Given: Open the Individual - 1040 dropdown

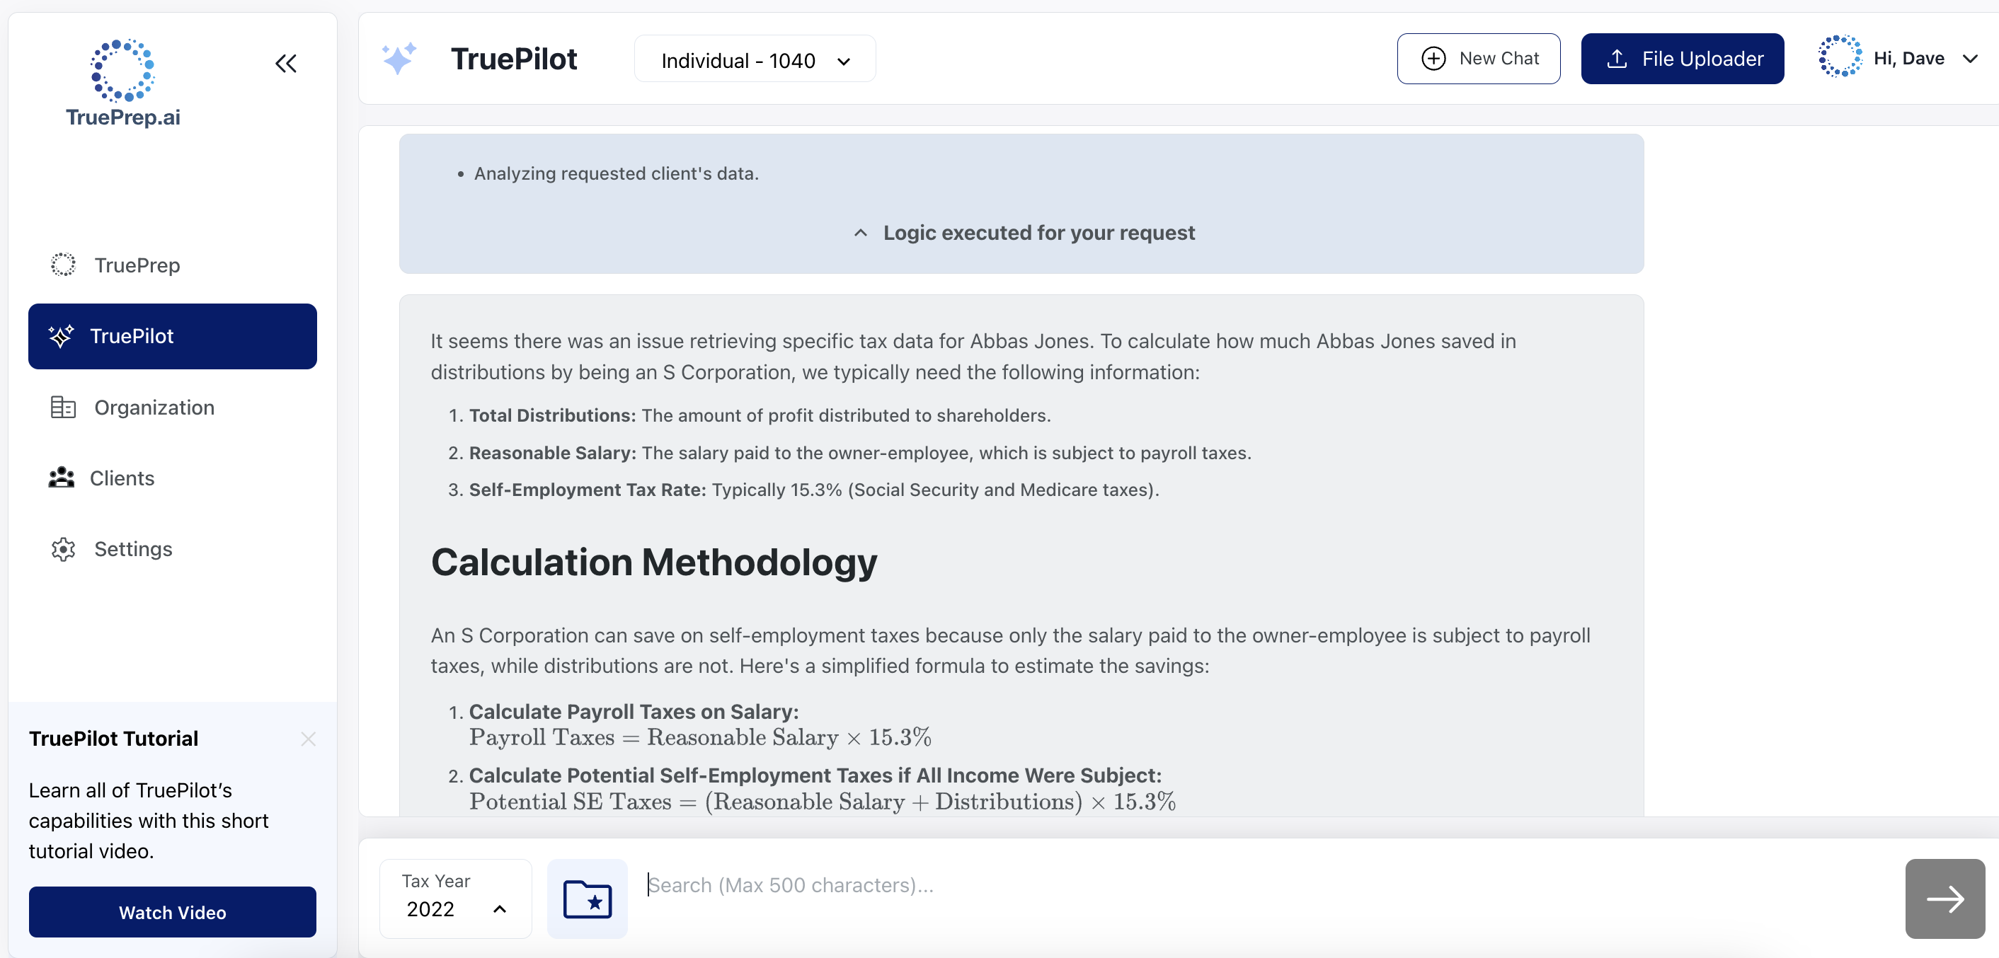Looking at the screenshot, I should [755, 59].
